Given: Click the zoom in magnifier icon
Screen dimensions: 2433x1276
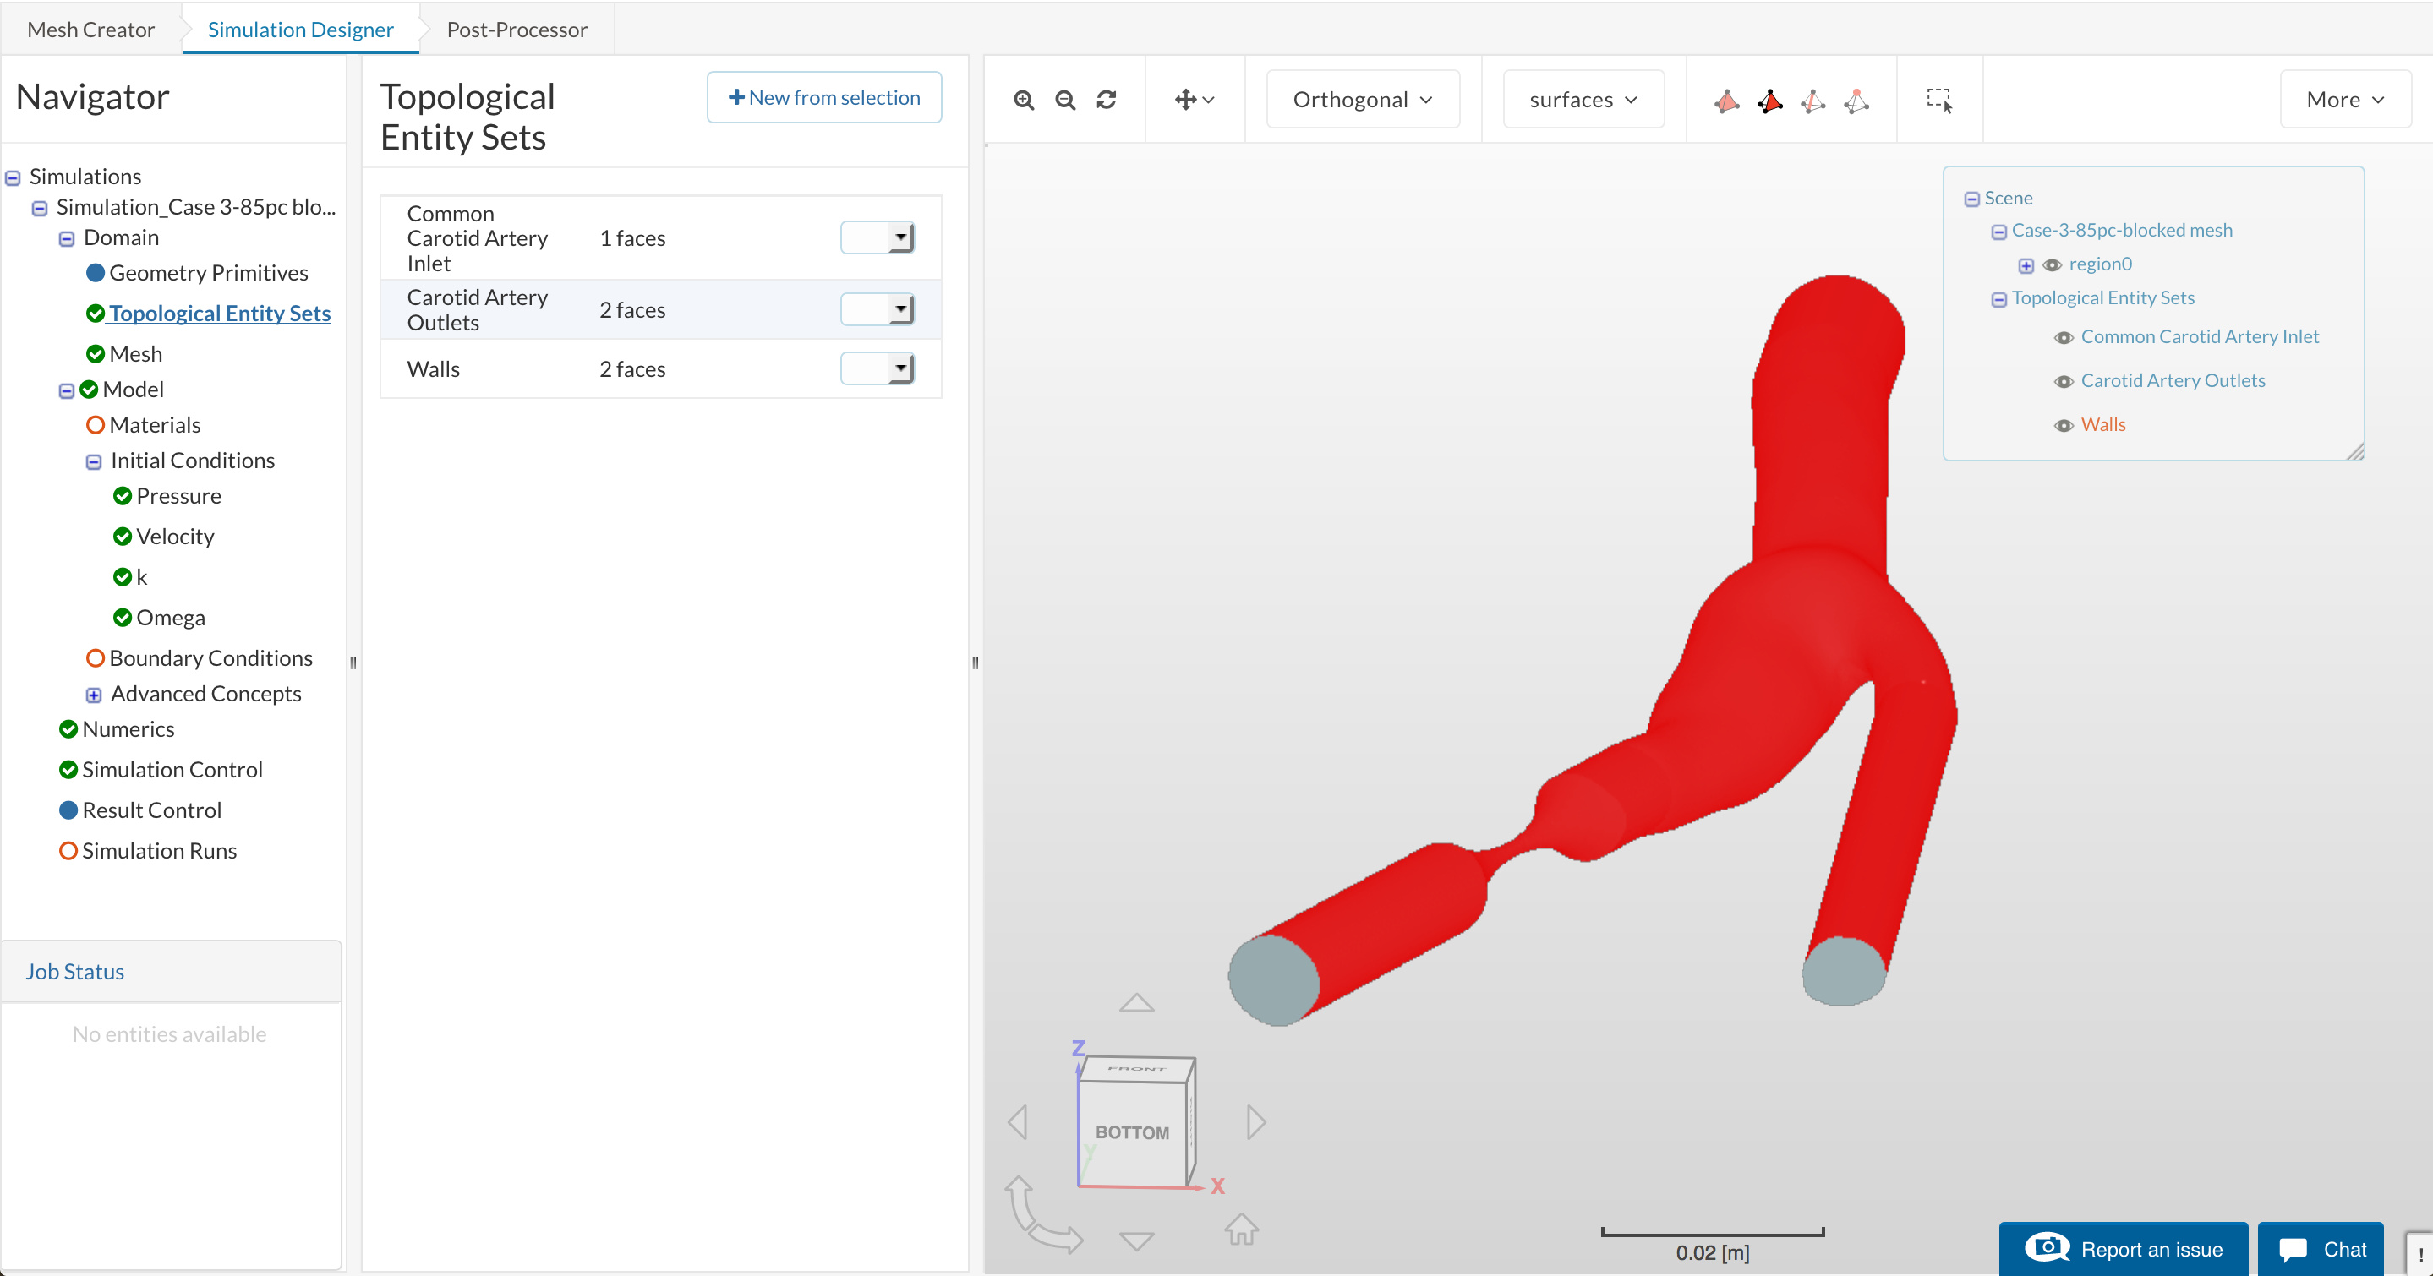Looking at the screenshot, I should (1023, 100).
